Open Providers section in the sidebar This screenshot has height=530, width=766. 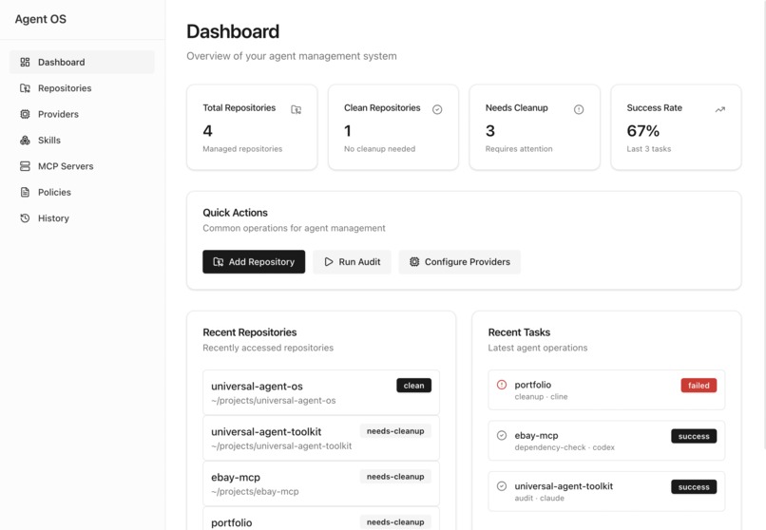(x=82, y=114)
